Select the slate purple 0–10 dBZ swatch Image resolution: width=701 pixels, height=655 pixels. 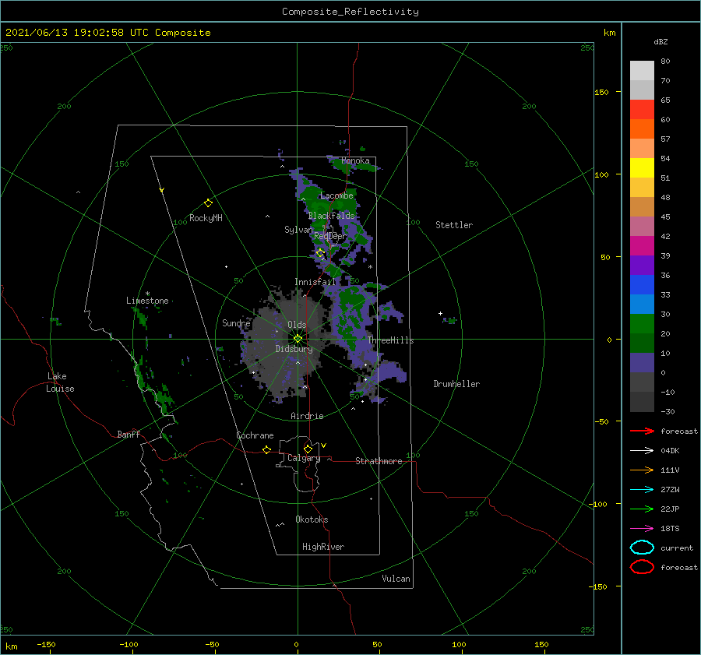pyautogui.click(x=642, y=362)
